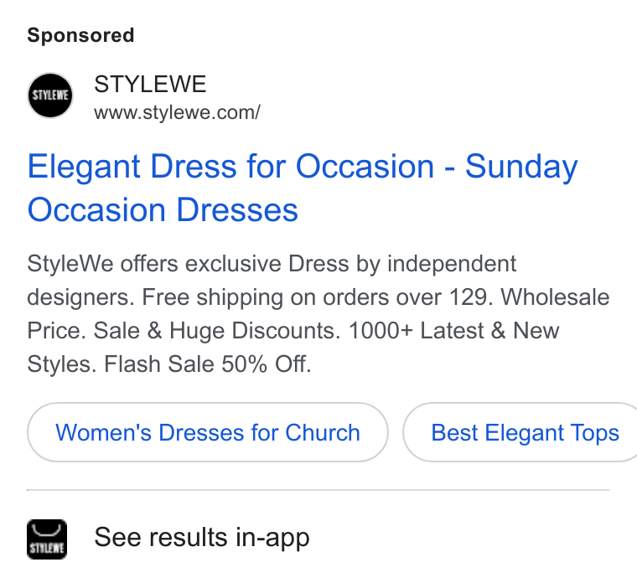Open See results in-app
This screenshot has width=637, height=588.
pos(202,537)
